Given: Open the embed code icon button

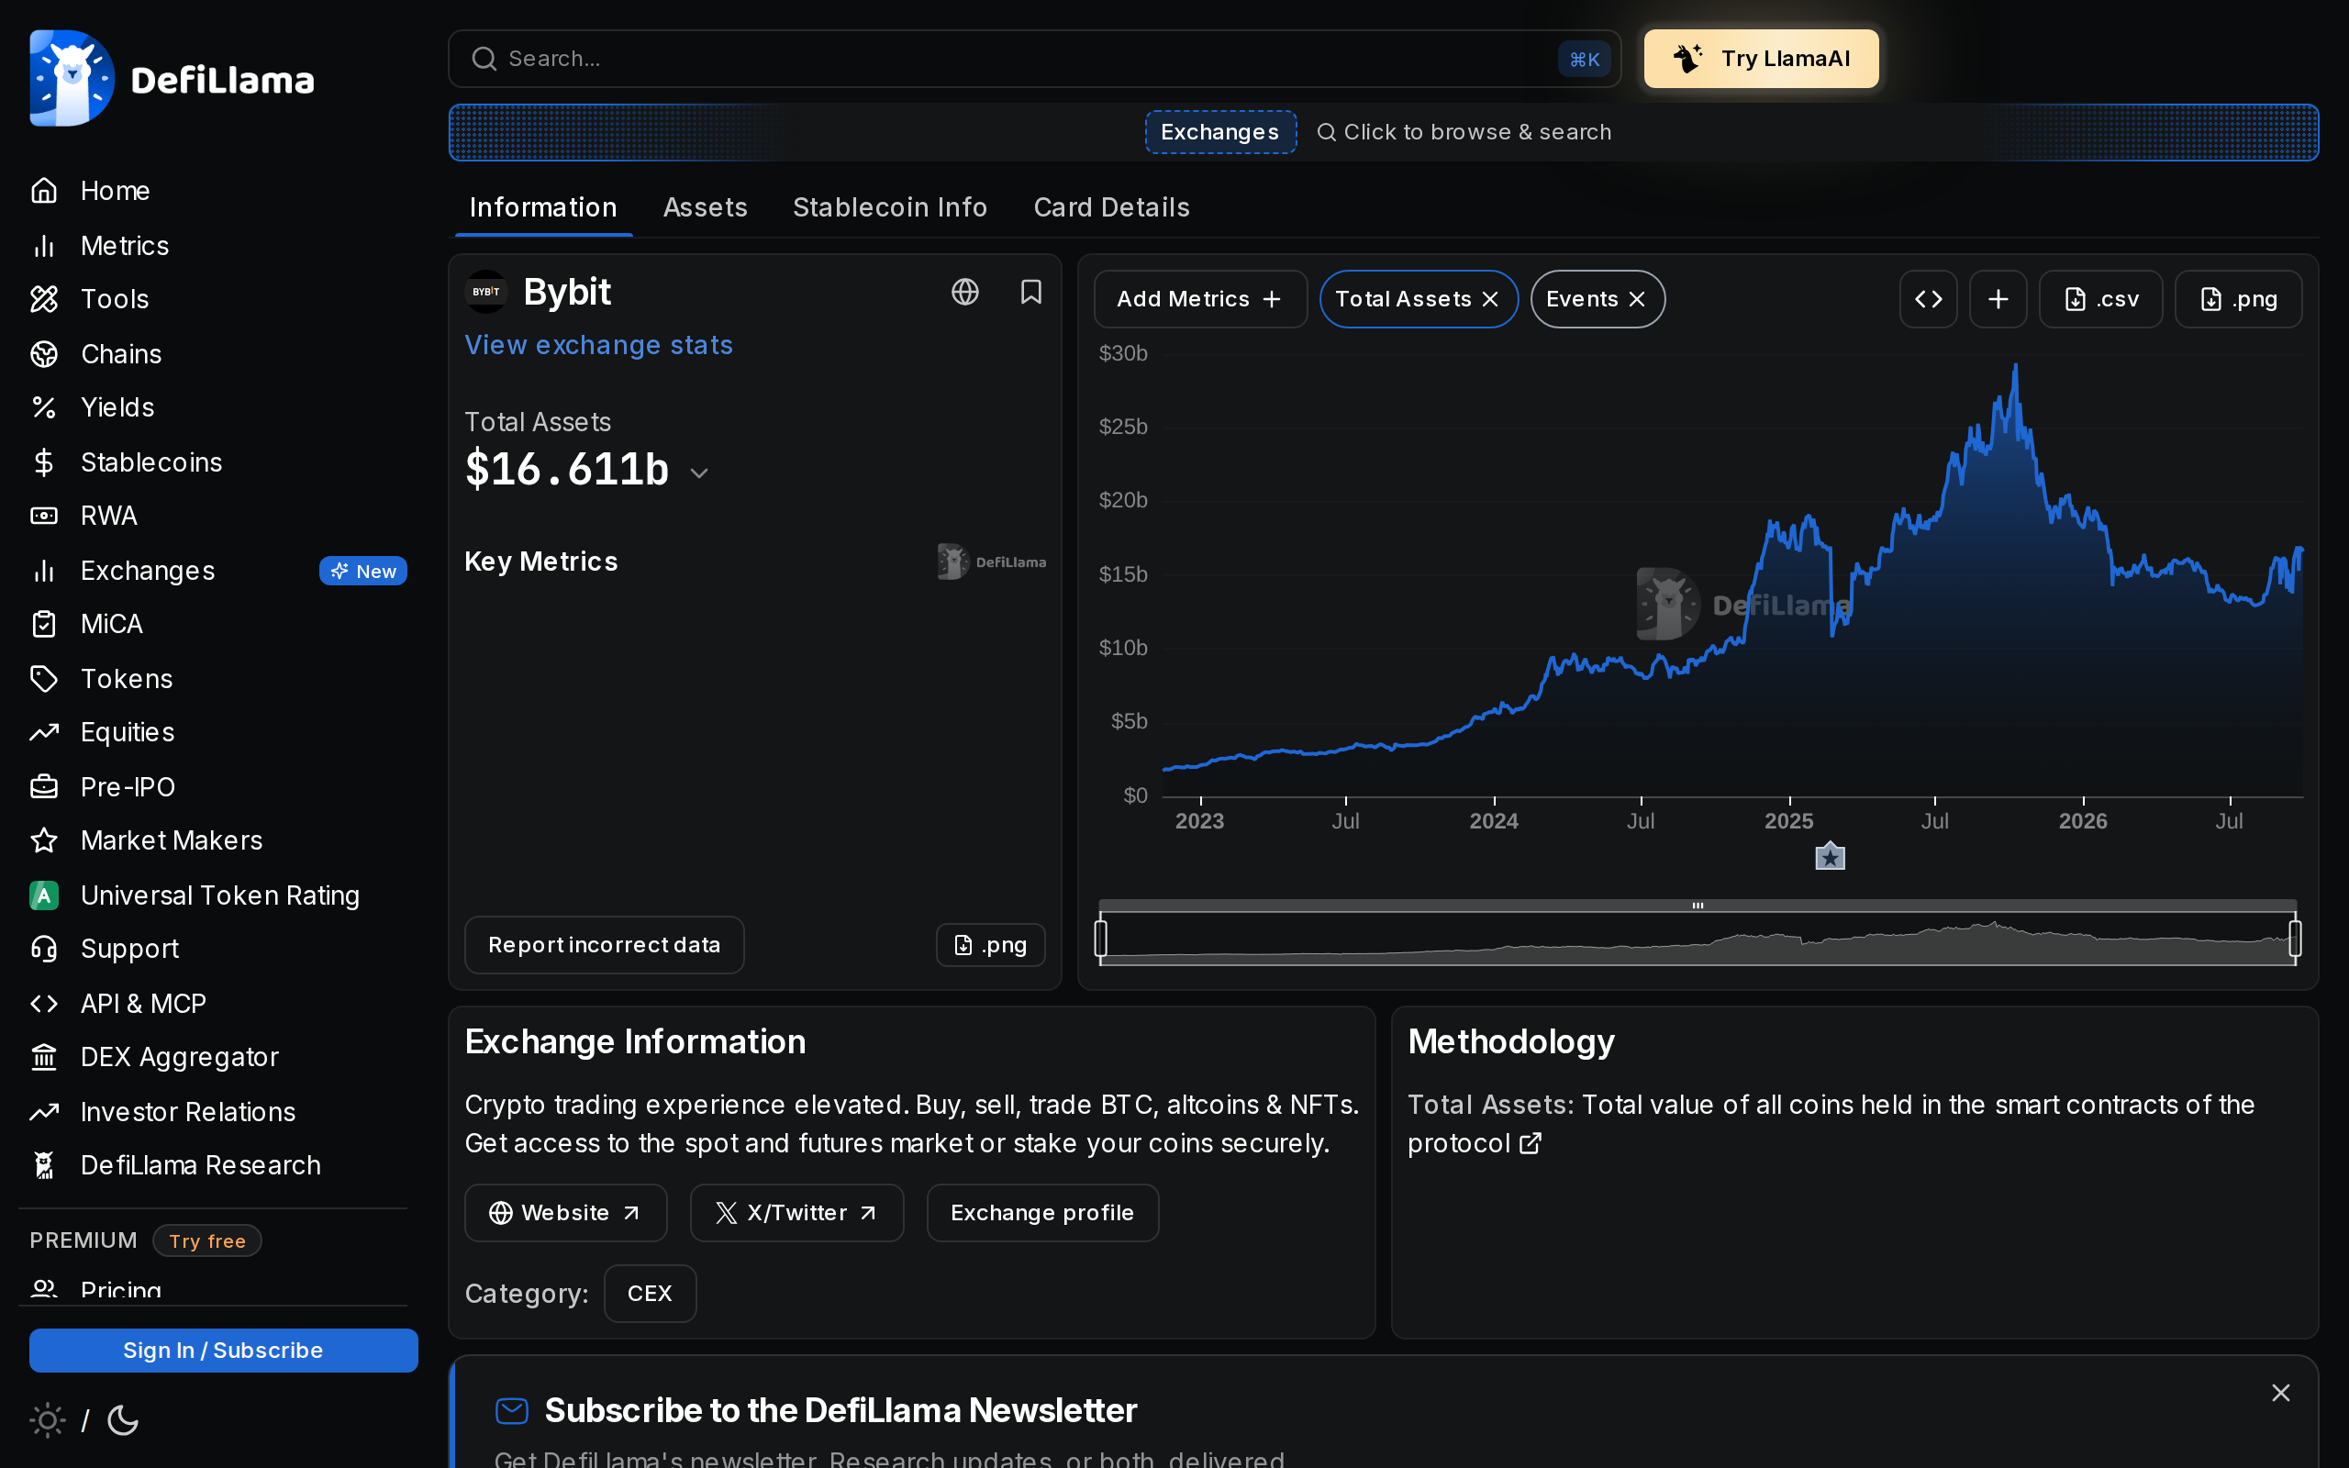Looking at the screenshot, I should [x=1928, y=299].
